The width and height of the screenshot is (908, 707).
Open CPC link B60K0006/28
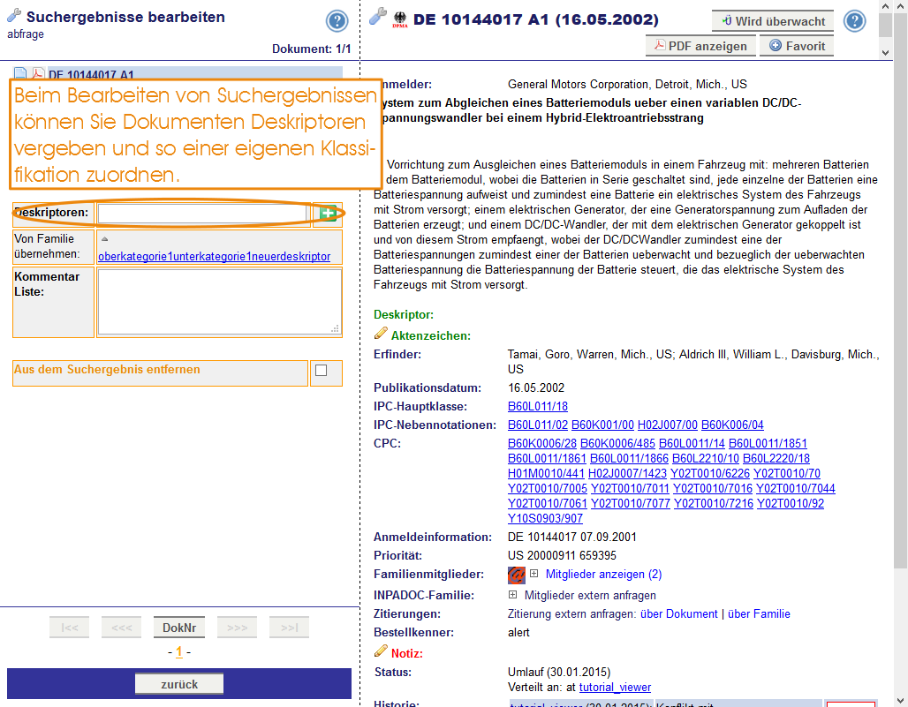click(x=542, y=443)
